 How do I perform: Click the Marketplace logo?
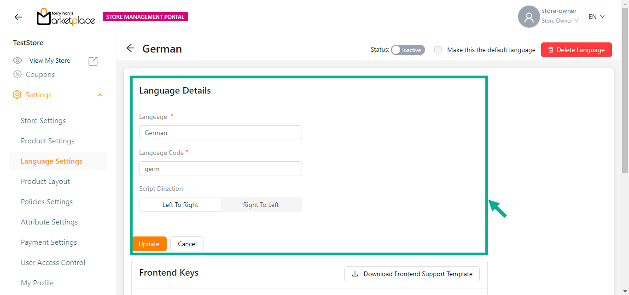[x=66, y=17]
